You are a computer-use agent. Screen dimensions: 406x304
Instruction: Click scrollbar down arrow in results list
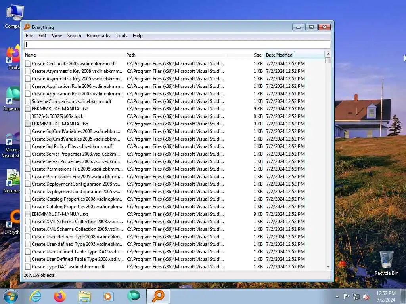(328, 266)
